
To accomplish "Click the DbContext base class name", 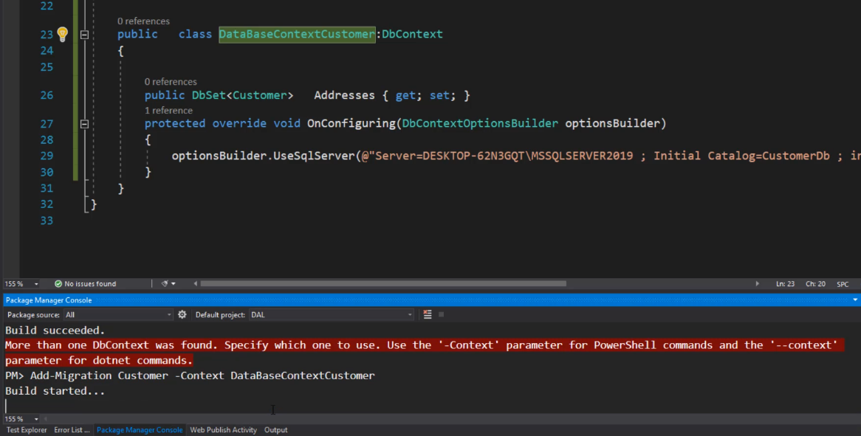I will click(x=412, y=34).
